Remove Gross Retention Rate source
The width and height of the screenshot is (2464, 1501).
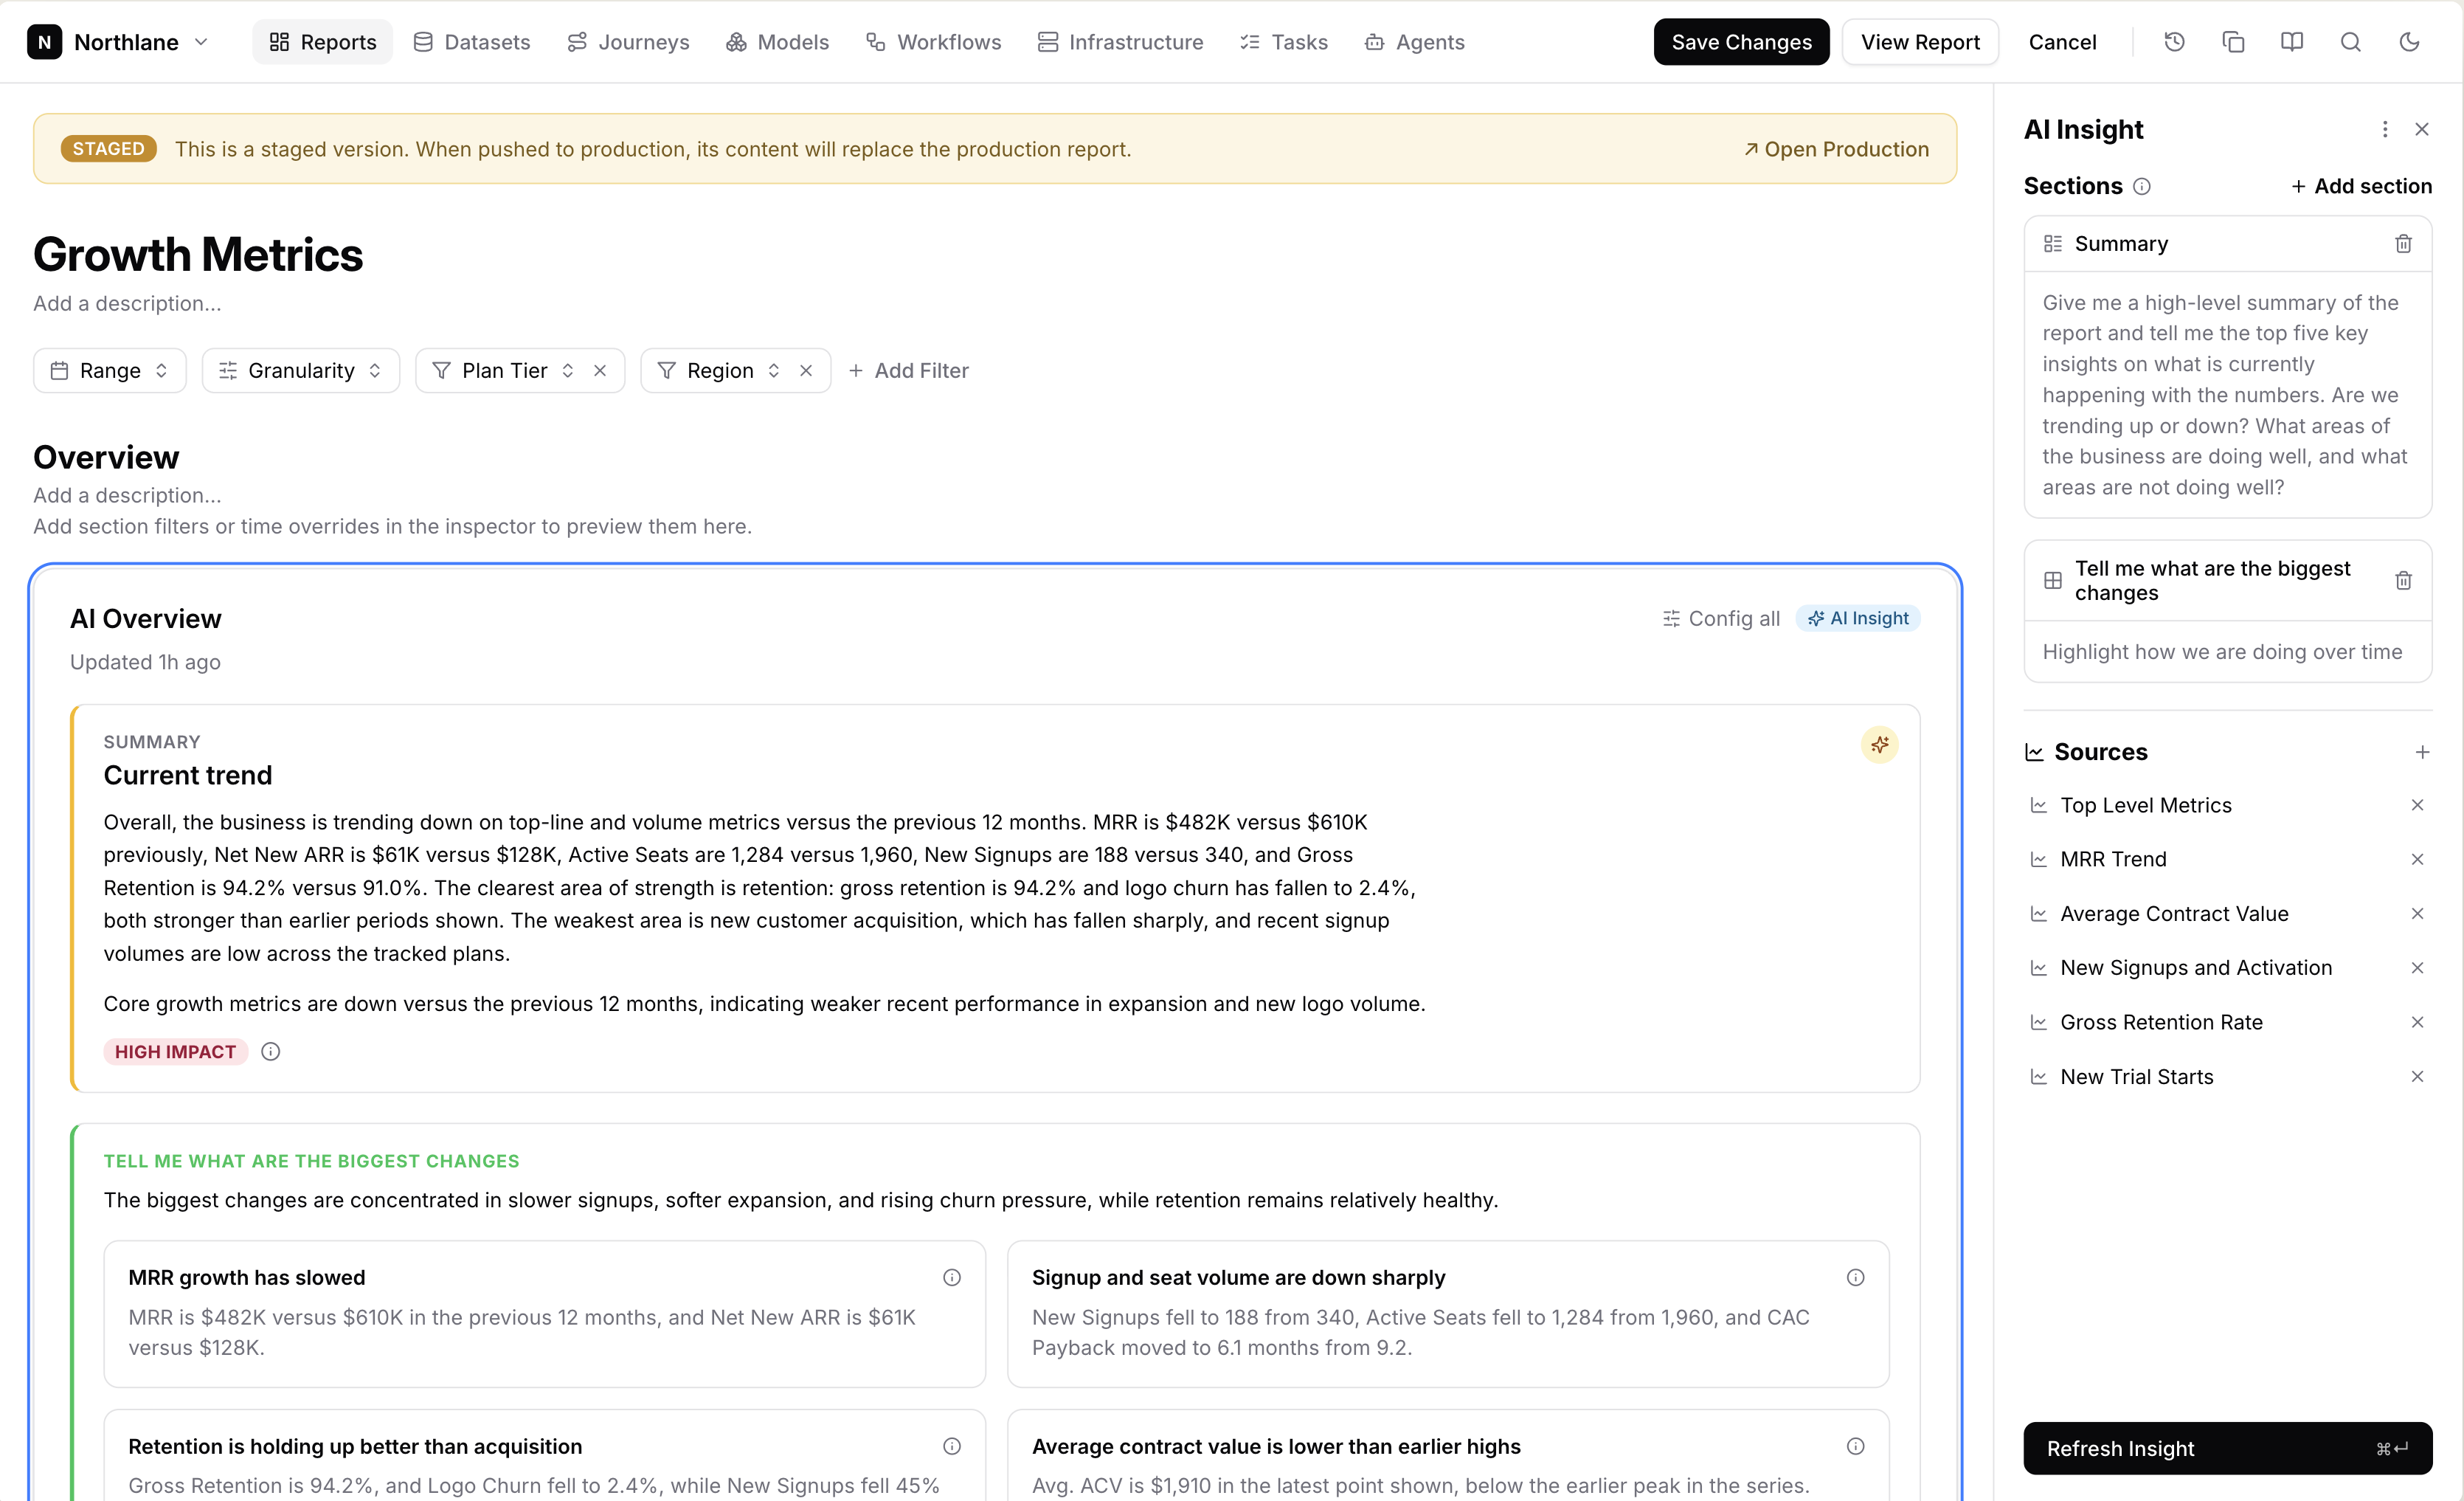pyautogui.click(x=2417, y=1022)
